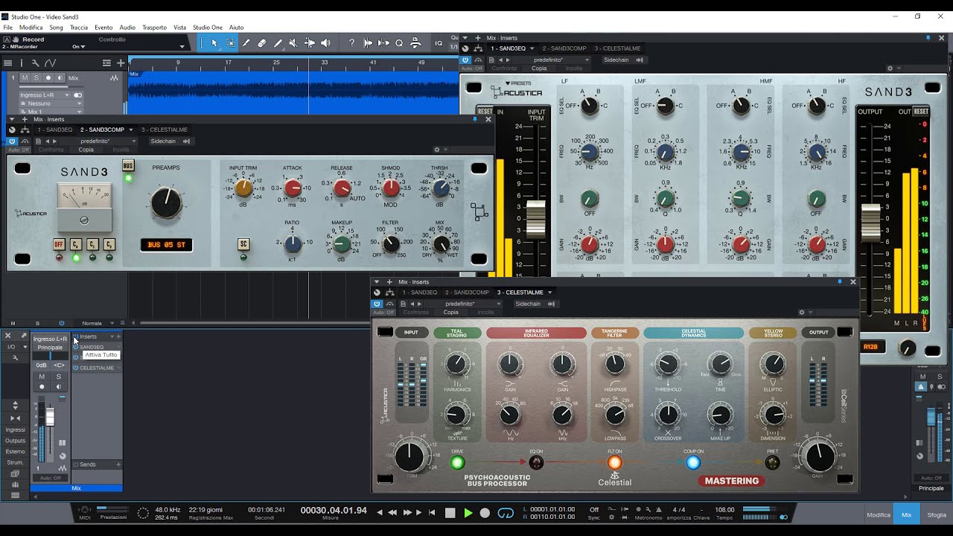Open PRESETS menu on SAND3 EQ plugin
Screen dimensions: 953x536
[x=518, y=83]
